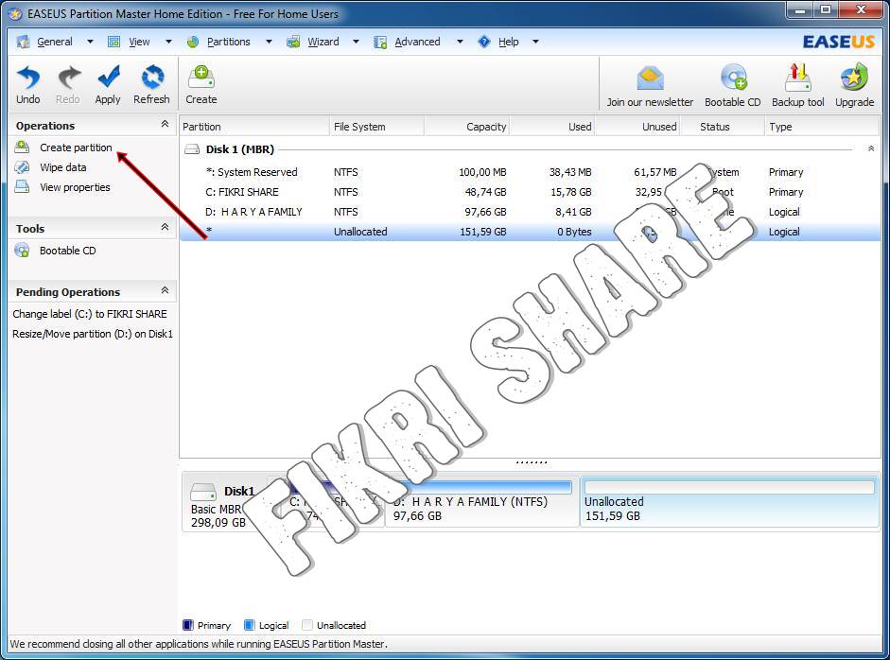Collapse the Tools panel
The width and height of the screenshot is (890, 660).
tap(165, 227)
